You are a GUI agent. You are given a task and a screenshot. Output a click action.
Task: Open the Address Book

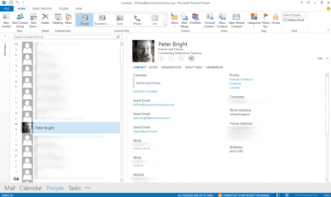[294, 20]
